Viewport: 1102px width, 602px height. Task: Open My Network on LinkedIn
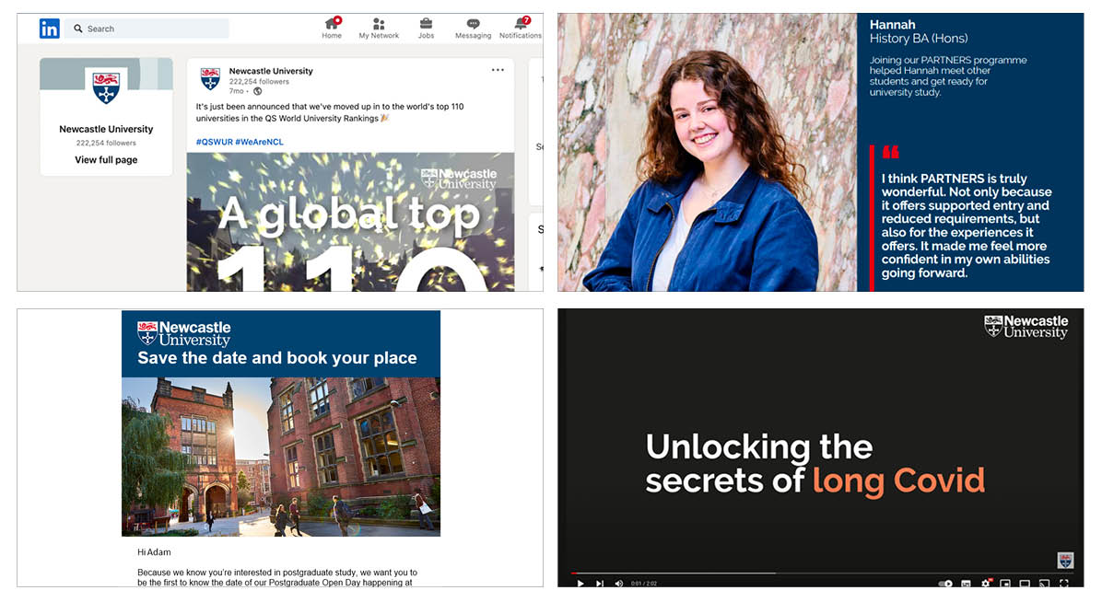coord(379,29)
